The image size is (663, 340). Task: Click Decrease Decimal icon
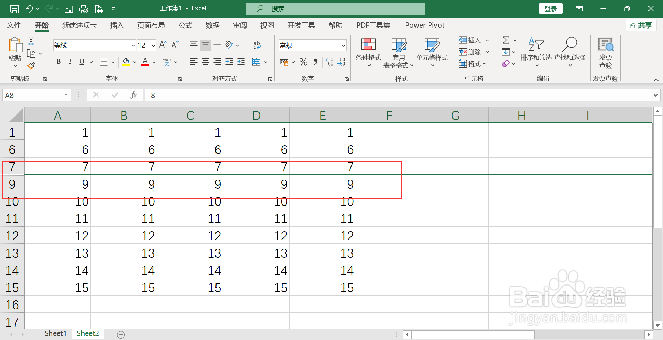point(341,62)
